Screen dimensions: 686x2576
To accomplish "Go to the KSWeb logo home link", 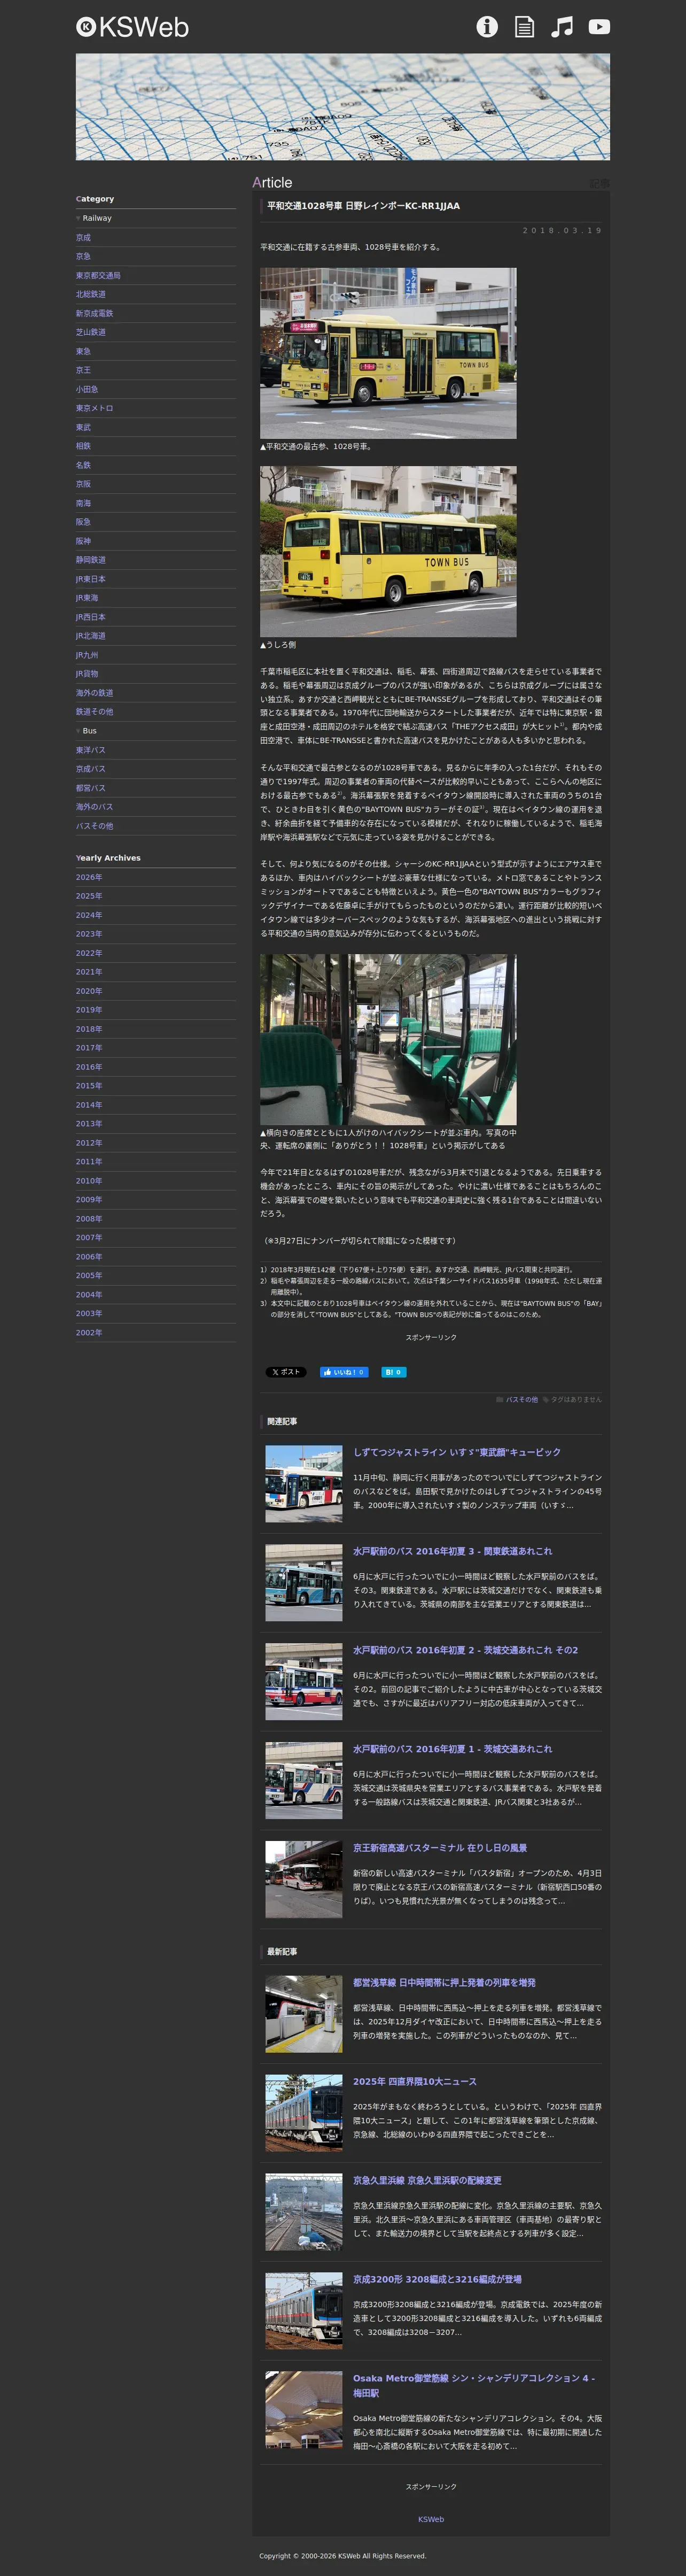I will point(132,27).
